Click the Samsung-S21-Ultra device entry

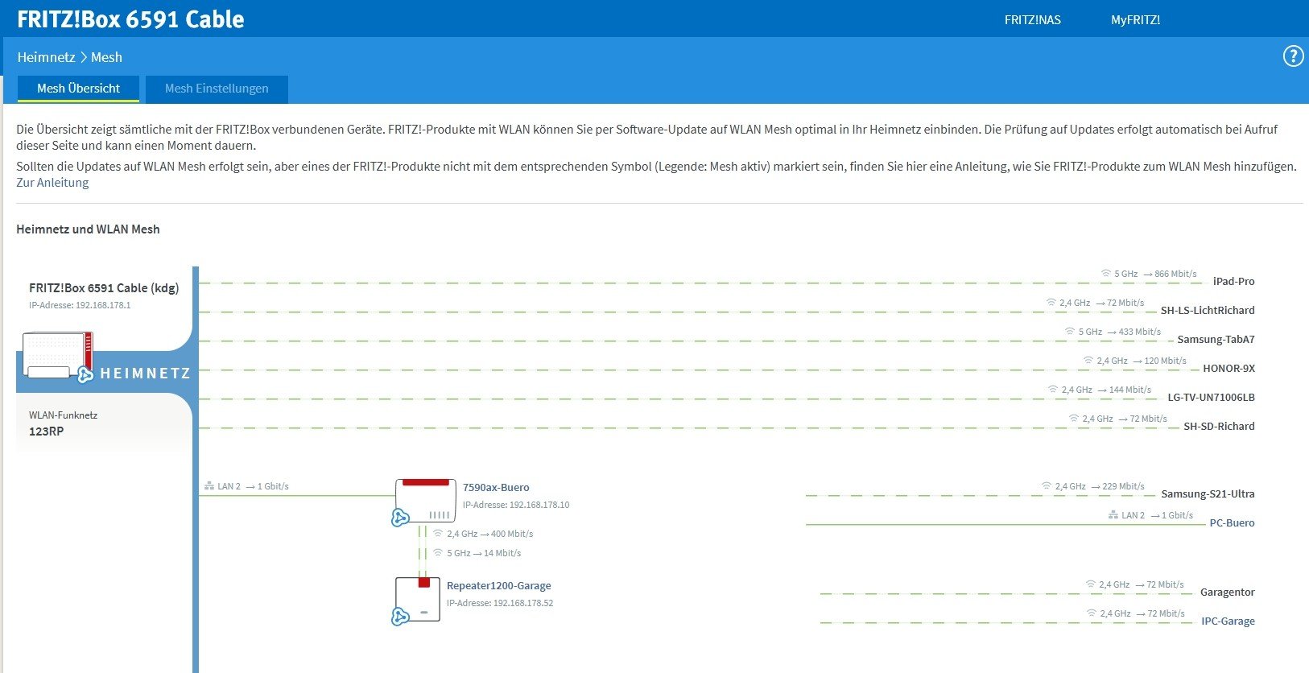coord(1208,493)
